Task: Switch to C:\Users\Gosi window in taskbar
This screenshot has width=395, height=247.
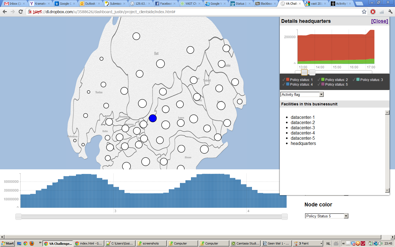Action: (120, 243)
